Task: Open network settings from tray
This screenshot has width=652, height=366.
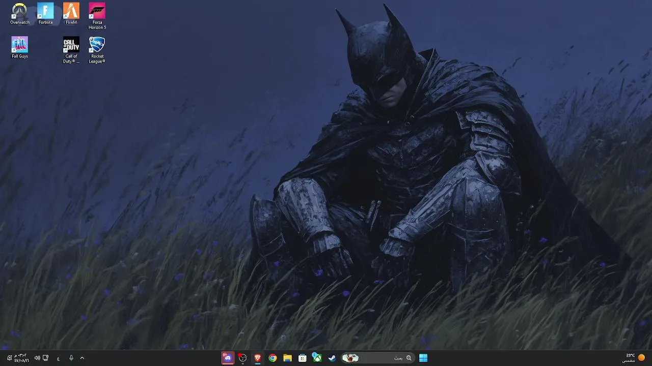Action: (x=46, y=358)
